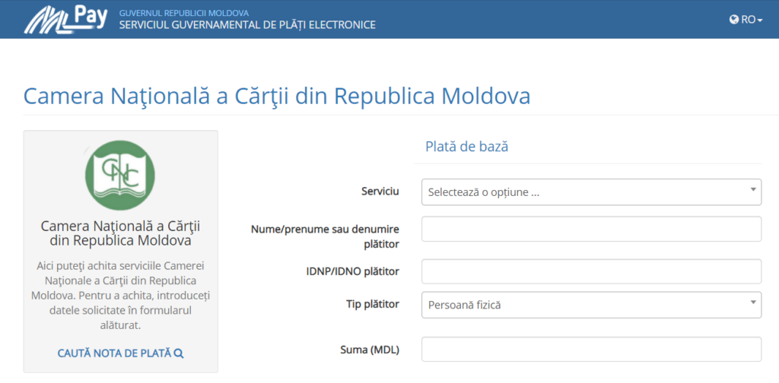
Task: Click the globe language icon
Action: click(x=734, y=19)
